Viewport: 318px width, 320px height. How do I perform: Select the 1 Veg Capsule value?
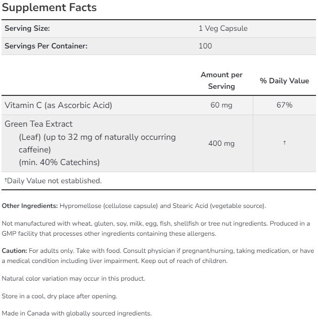pyautogui.click(x=223, y=29)
